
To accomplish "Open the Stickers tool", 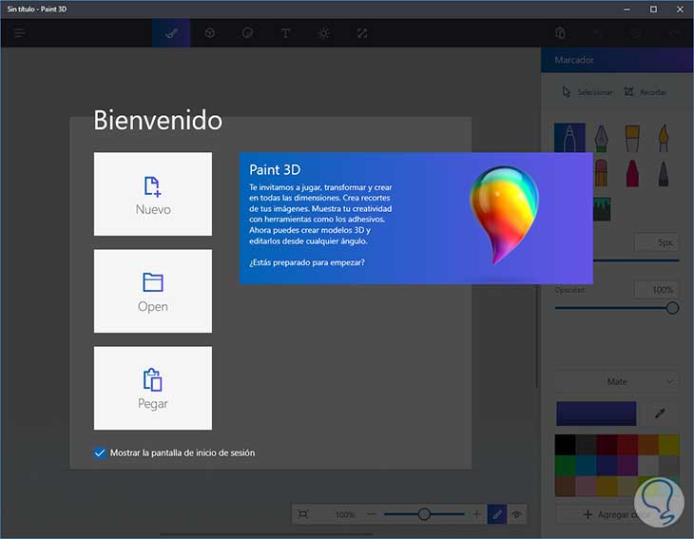I will pos(247,33).
